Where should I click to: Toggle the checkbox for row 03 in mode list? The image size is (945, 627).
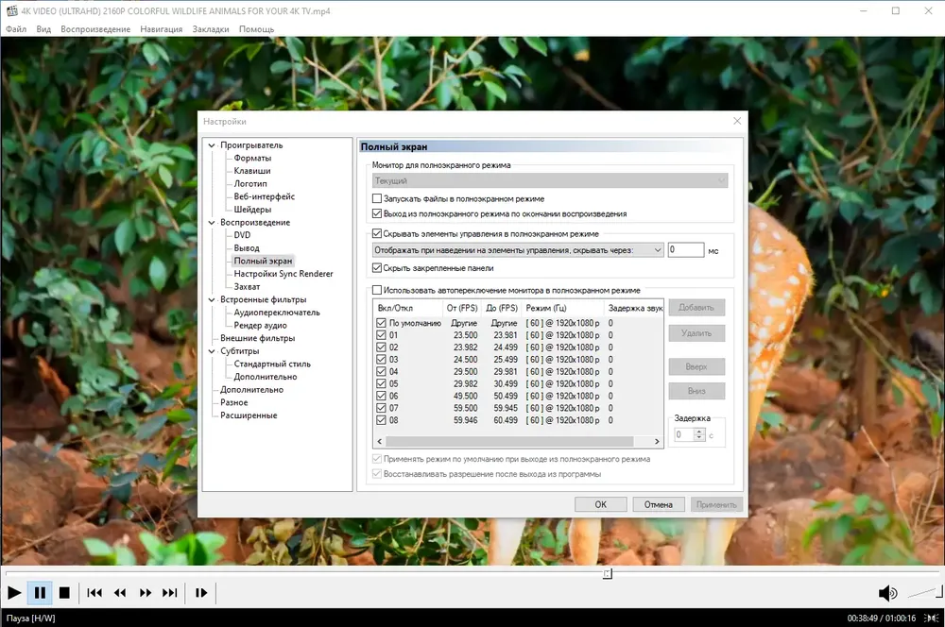pyautogui.click(x=381, y=360)
